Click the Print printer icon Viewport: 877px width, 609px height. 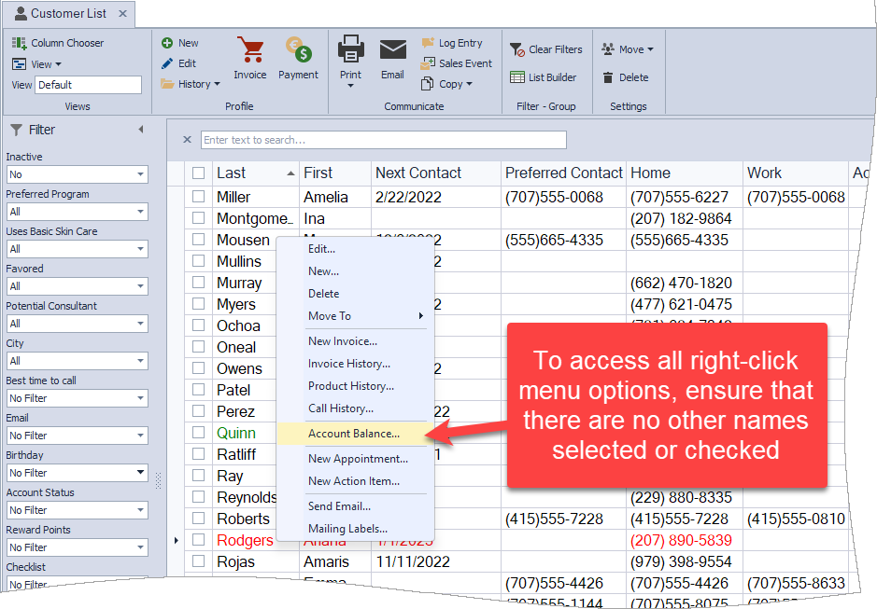tap(350, 49)
